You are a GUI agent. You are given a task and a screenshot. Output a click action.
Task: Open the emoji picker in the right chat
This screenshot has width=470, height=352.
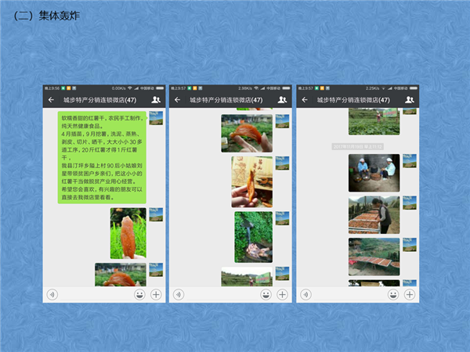point(392,294)
